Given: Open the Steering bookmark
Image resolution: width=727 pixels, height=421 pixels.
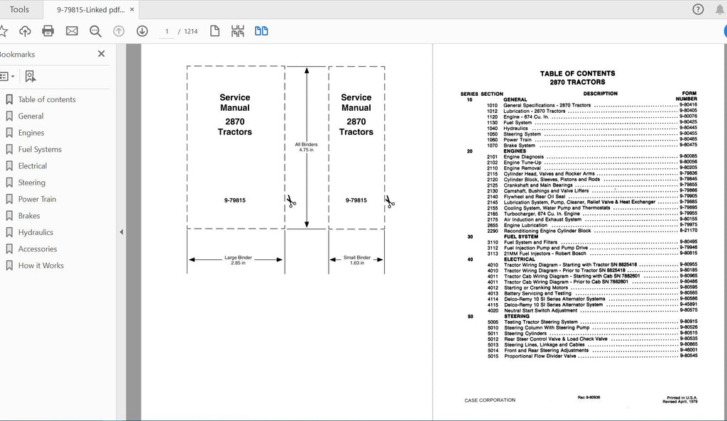Looking at the screenshot, I should click(x=31, y=182).
